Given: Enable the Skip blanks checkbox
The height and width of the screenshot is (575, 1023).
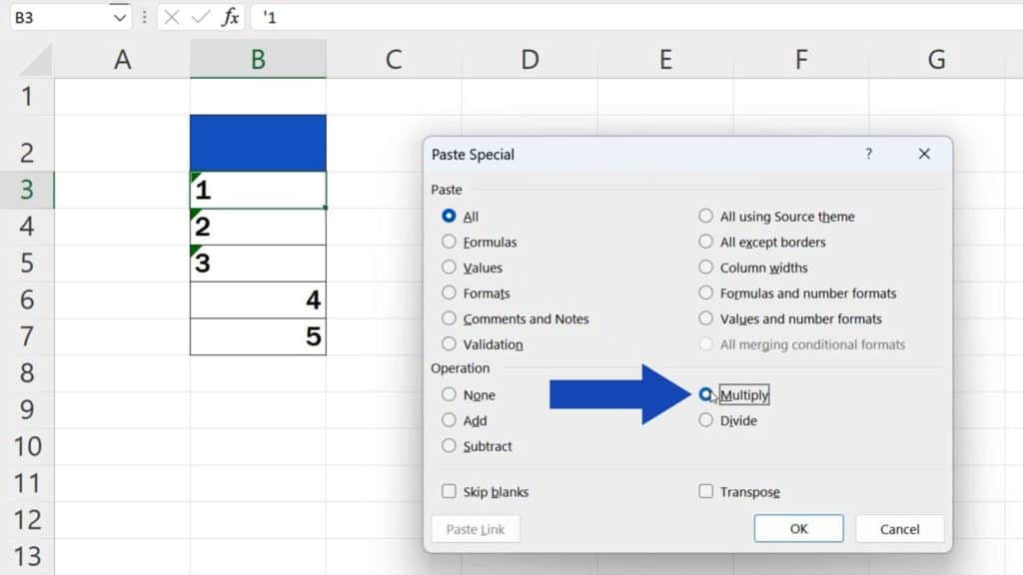Looking at the screenshot, I should pyautogui.click(x=449, y=491).
